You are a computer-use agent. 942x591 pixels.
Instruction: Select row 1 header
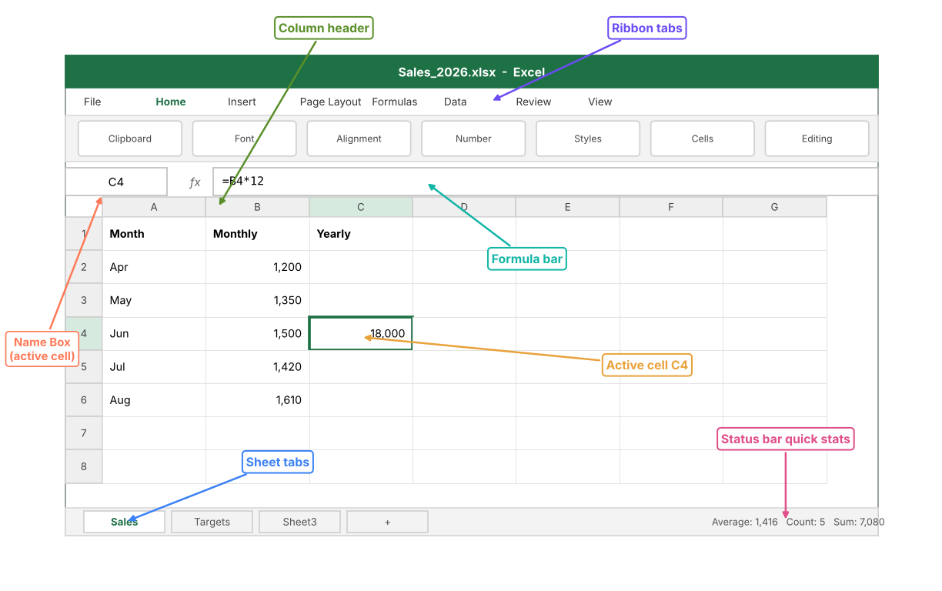tap(84, 234)
